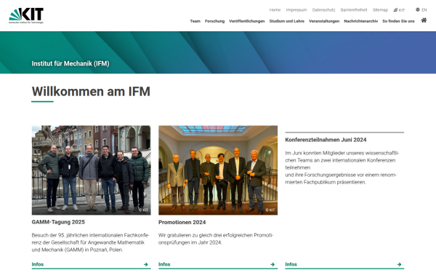
Task: Click the Konferenzteilnahmen Juni 2024 heading
Action: (326, 140)
